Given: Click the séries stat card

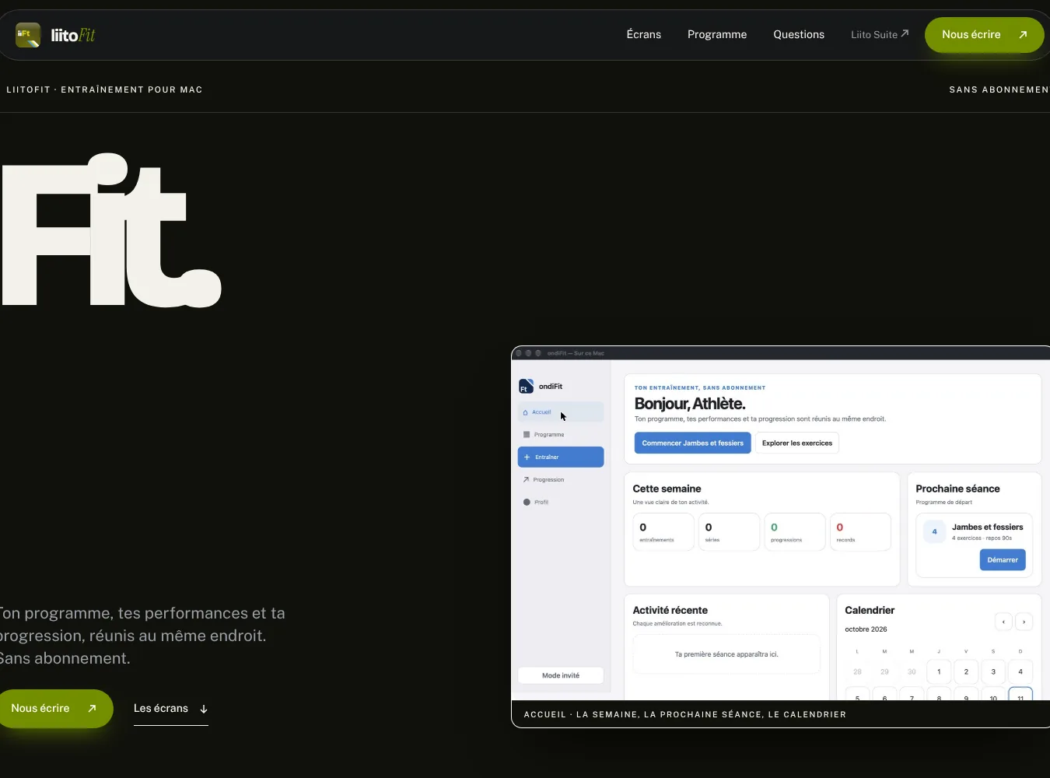Looking at the screenshot, I should pyautogui.click(x=729, y=532).
